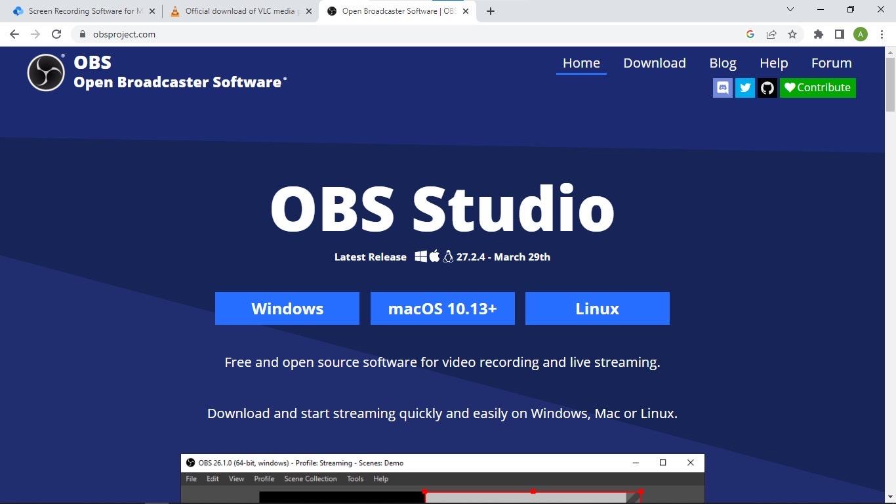Close the Screen Recording Software tab

152,11
